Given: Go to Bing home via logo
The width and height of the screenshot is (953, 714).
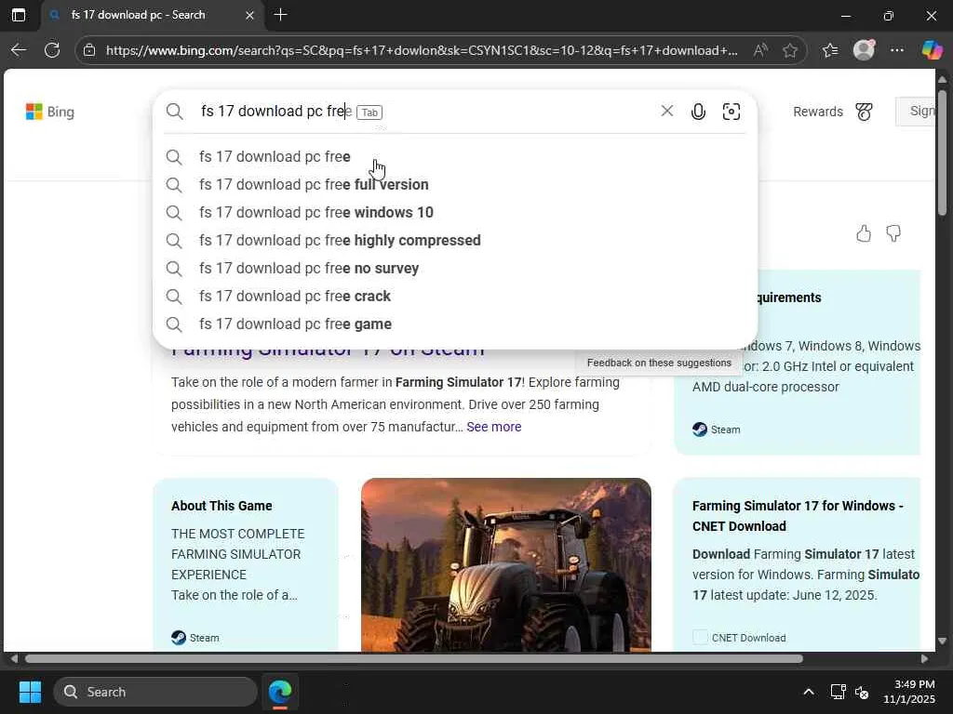Looking at the screenshot, I should [x=50, y=112].
